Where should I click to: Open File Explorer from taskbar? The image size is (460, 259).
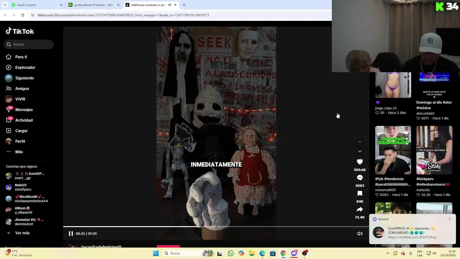(x=252, y=253)
